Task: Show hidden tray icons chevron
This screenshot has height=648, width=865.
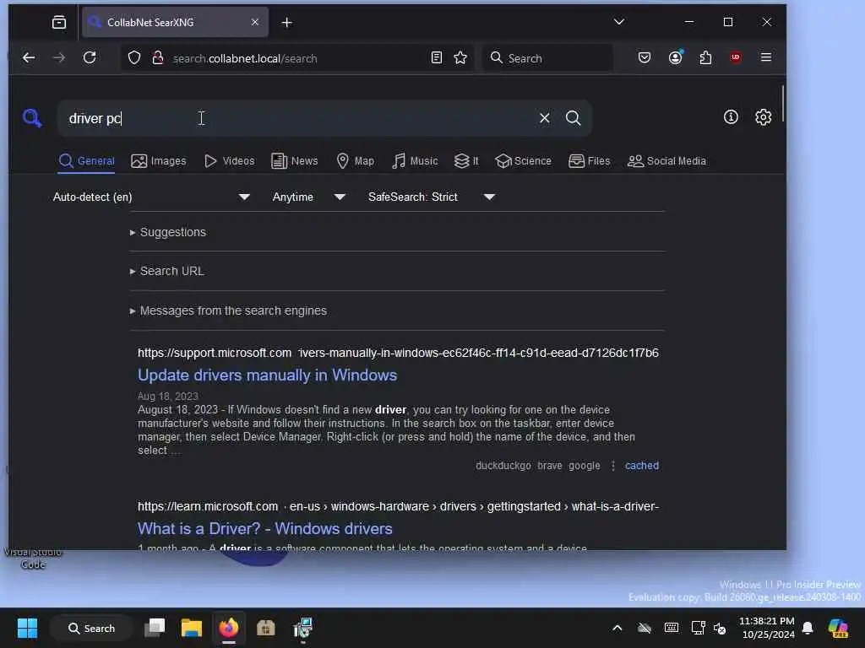Action: 617,628
